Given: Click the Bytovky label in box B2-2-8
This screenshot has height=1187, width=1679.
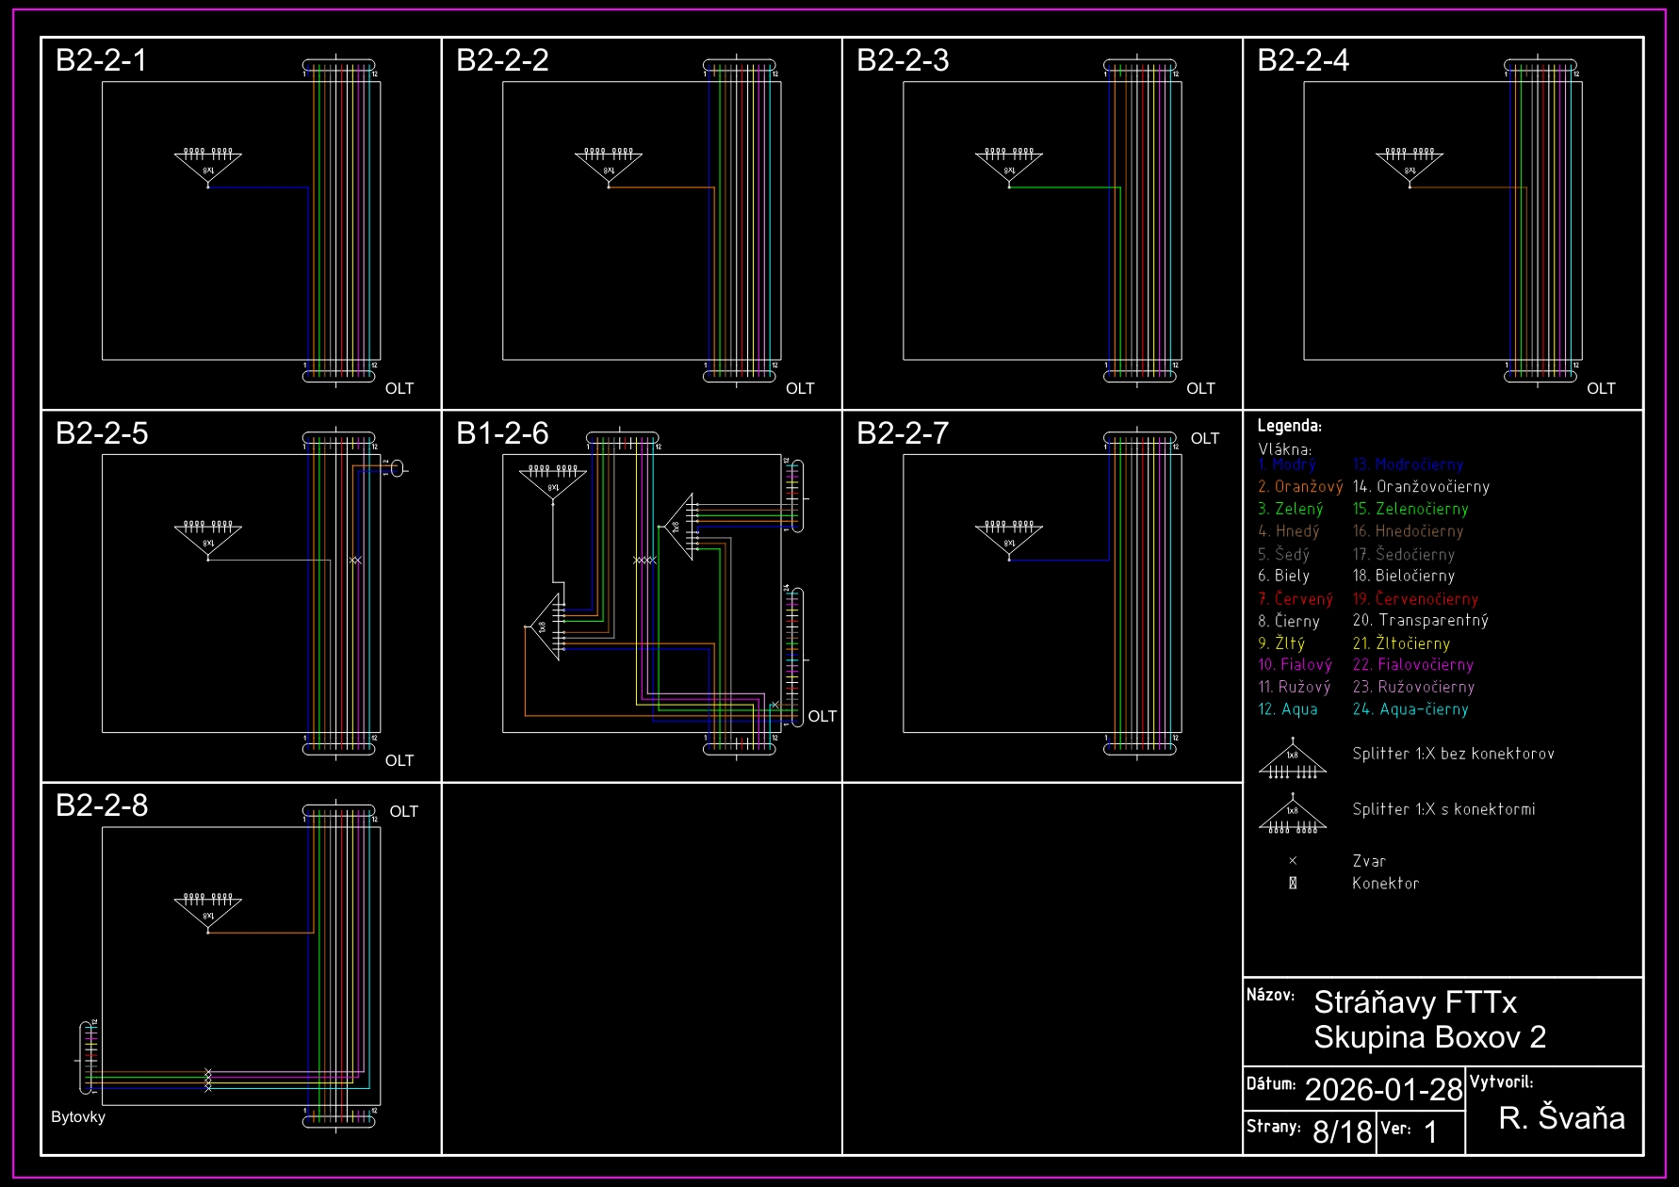Looking at the screenshot, I should click(78, 1117).
